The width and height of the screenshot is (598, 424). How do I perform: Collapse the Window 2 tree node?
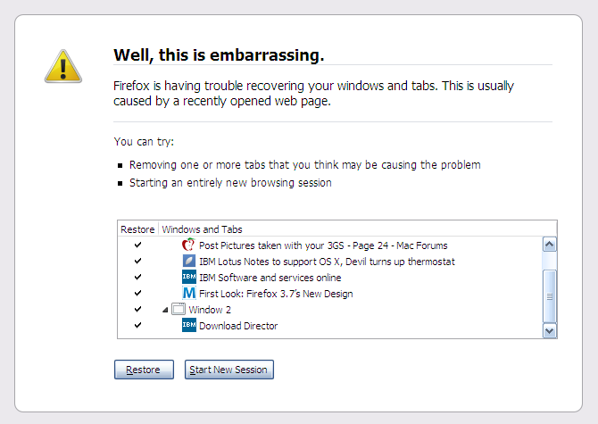click(x=165, y=310)
